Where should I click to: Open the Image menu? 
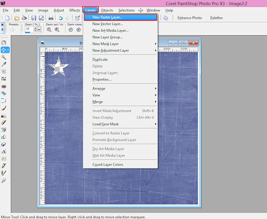[x=43, y=10]
